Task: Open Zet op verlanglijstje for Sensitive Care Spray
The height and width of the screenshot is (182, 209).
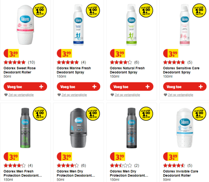Action: pyautogui.click(x=180, y=95)
